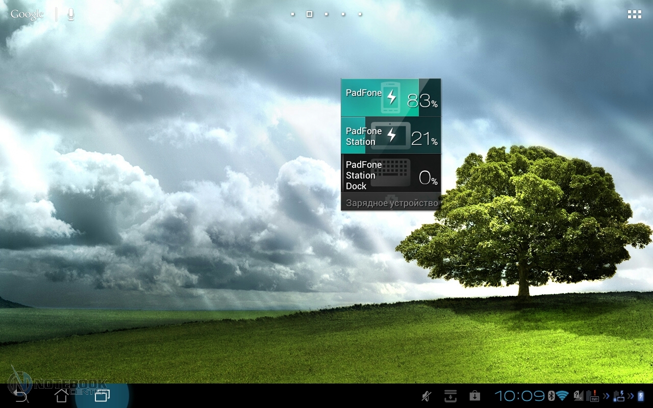Image resolution: width=653 pixels, height=408 pixels.
Task: Tap the Bluetooth status icon
Action: point(551,396)
